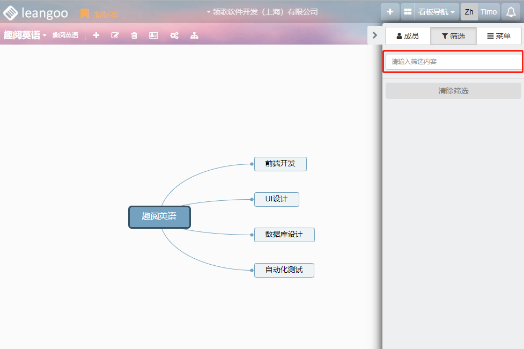This screenshot has height=349, width=524.
Task: Switch to the 成员 tab
Action: (408, 36)
